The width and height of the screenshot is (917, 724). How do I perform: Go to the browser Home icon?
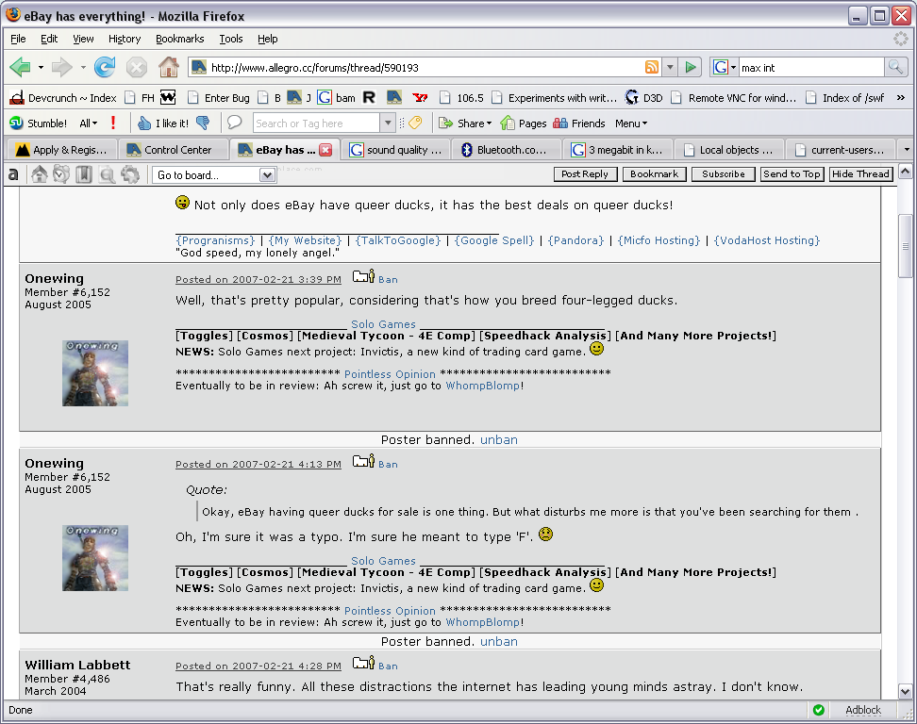[168, 67]
